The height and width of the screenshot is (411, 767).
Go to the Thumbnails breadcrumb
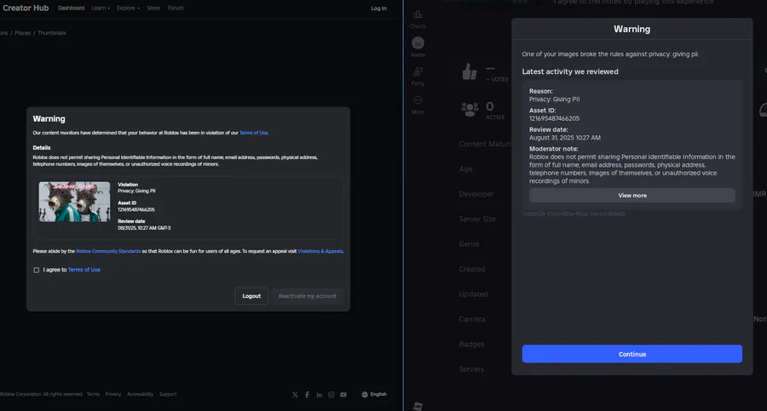tap(52, 32)
